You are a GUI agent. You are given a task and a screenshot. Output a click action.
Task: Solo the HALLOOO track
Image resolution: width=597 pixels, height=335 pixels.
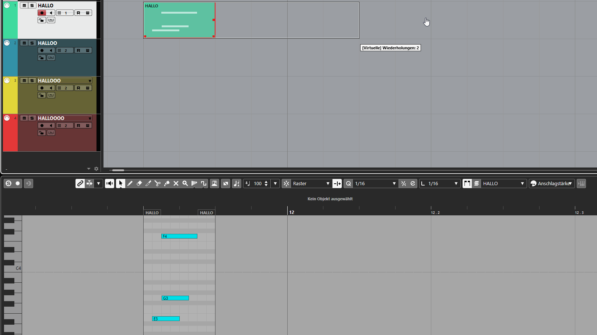[32, 81]
